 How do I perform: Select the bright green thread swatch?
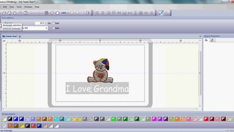pos(114,119)
